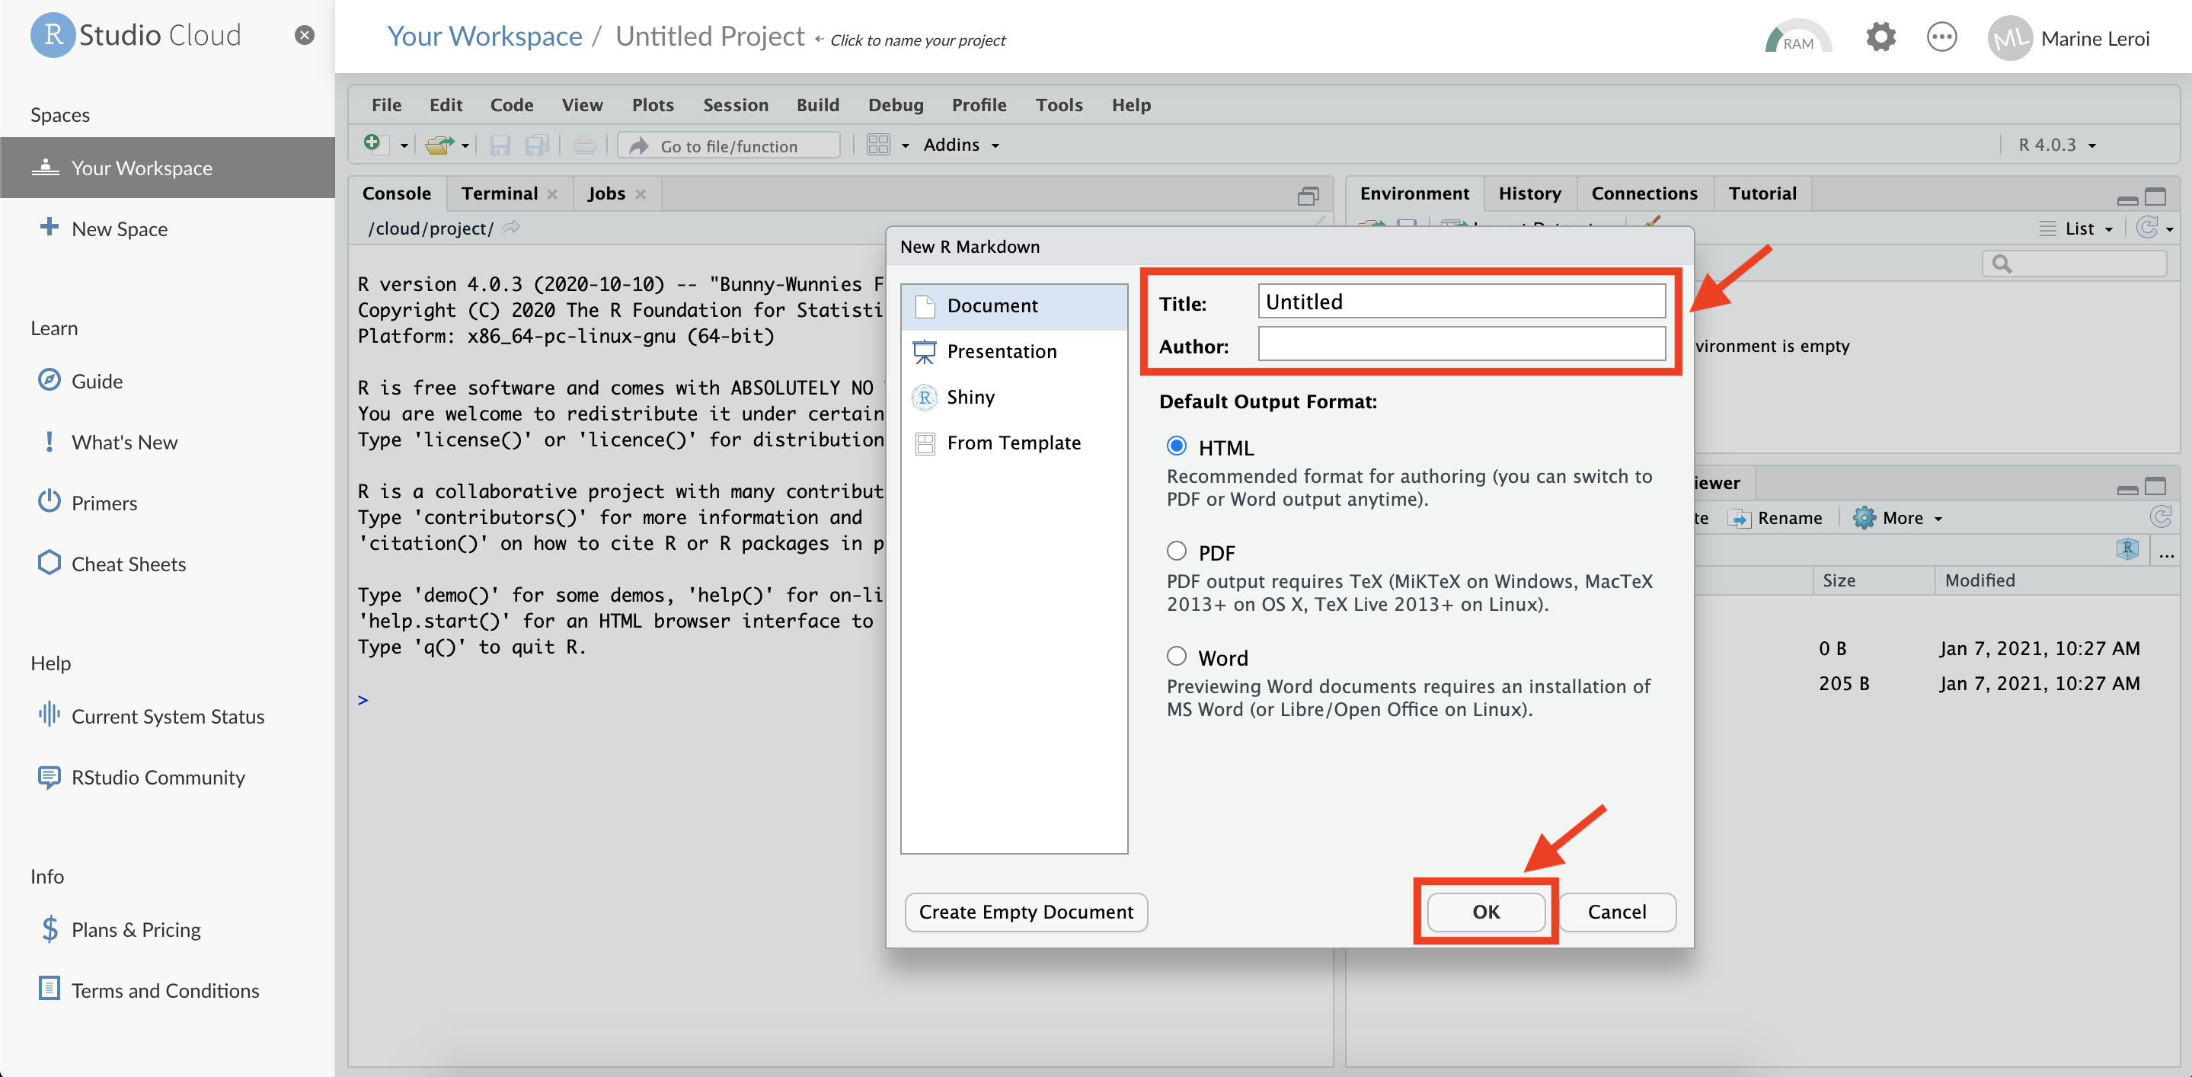
Task: Open the Plots menu
Action: (x=653, y=104)
